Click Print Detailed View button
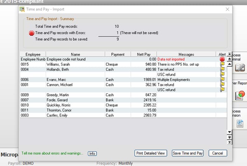Image resolution: width=247 pixels, height=166 pixels. point(151,153)
